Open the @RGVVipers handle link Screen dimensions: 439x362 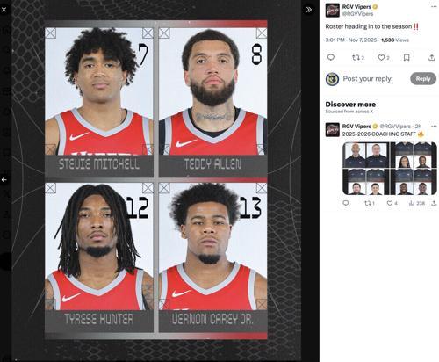357,14
